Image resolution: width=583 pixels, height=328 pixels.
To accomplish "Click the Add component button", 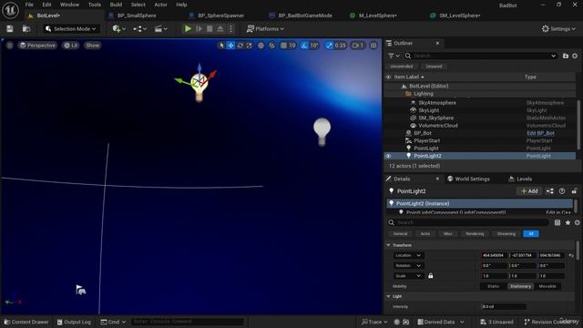I will coord(529,191).
